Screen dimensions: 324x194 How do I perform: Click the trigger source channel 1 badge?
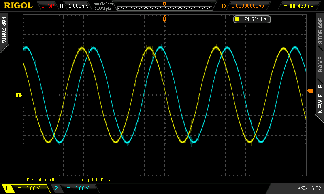[x=292, y=6]
